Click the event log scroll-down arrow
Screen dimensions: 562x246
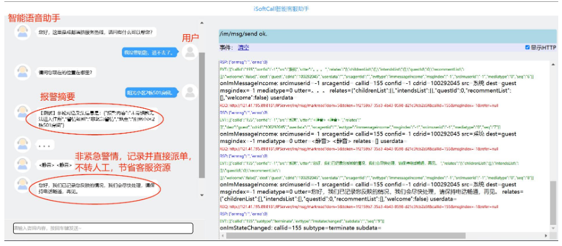554,229
